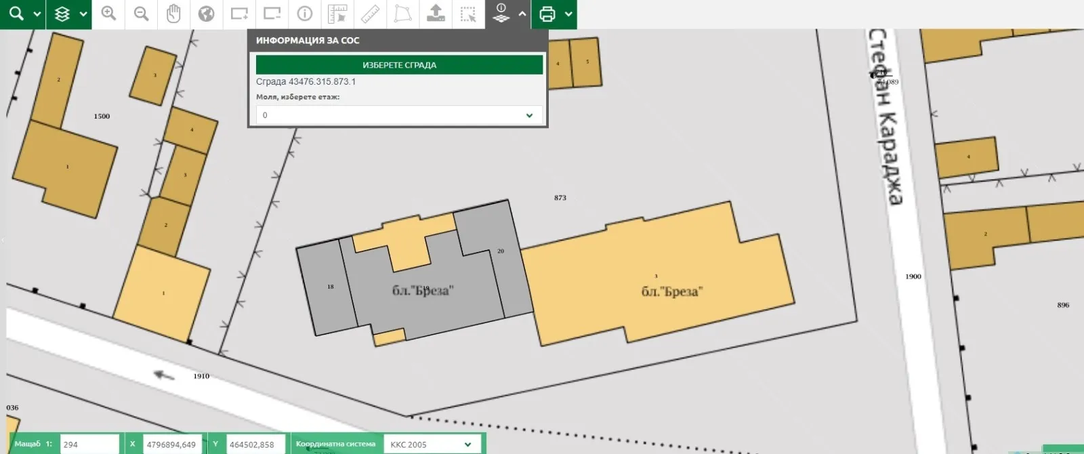The width and height of the screenshot is (1084, 454).
Task: Open the KKC 2005 coordinate system dropdown
Action: pyautogui.click(x=432, y=445)
